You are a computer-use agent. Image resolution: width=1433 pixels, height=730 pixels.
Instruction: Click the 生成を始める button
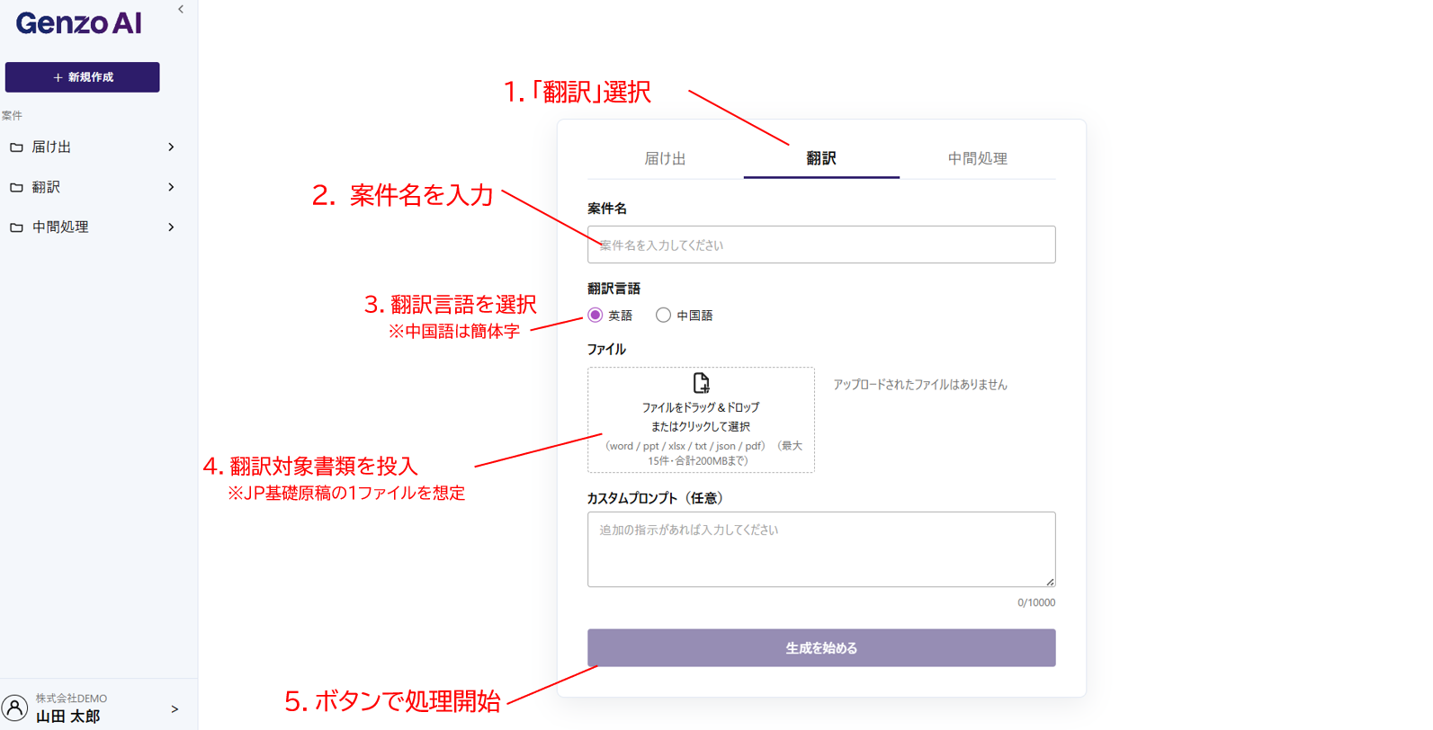coord(821,648)
